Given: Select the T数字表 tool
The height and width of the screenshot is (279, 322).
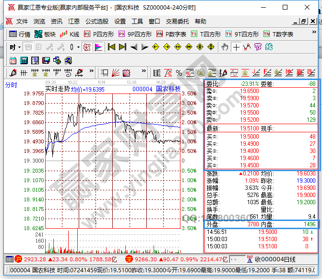Looking at the screenshot, I should (x=278, y=35).
